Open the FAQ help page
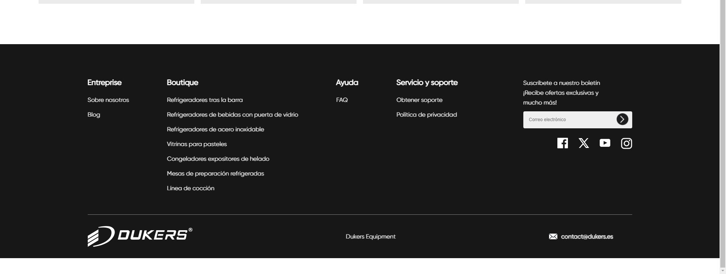Screen dimensions: 726x274 click(342, 100)
